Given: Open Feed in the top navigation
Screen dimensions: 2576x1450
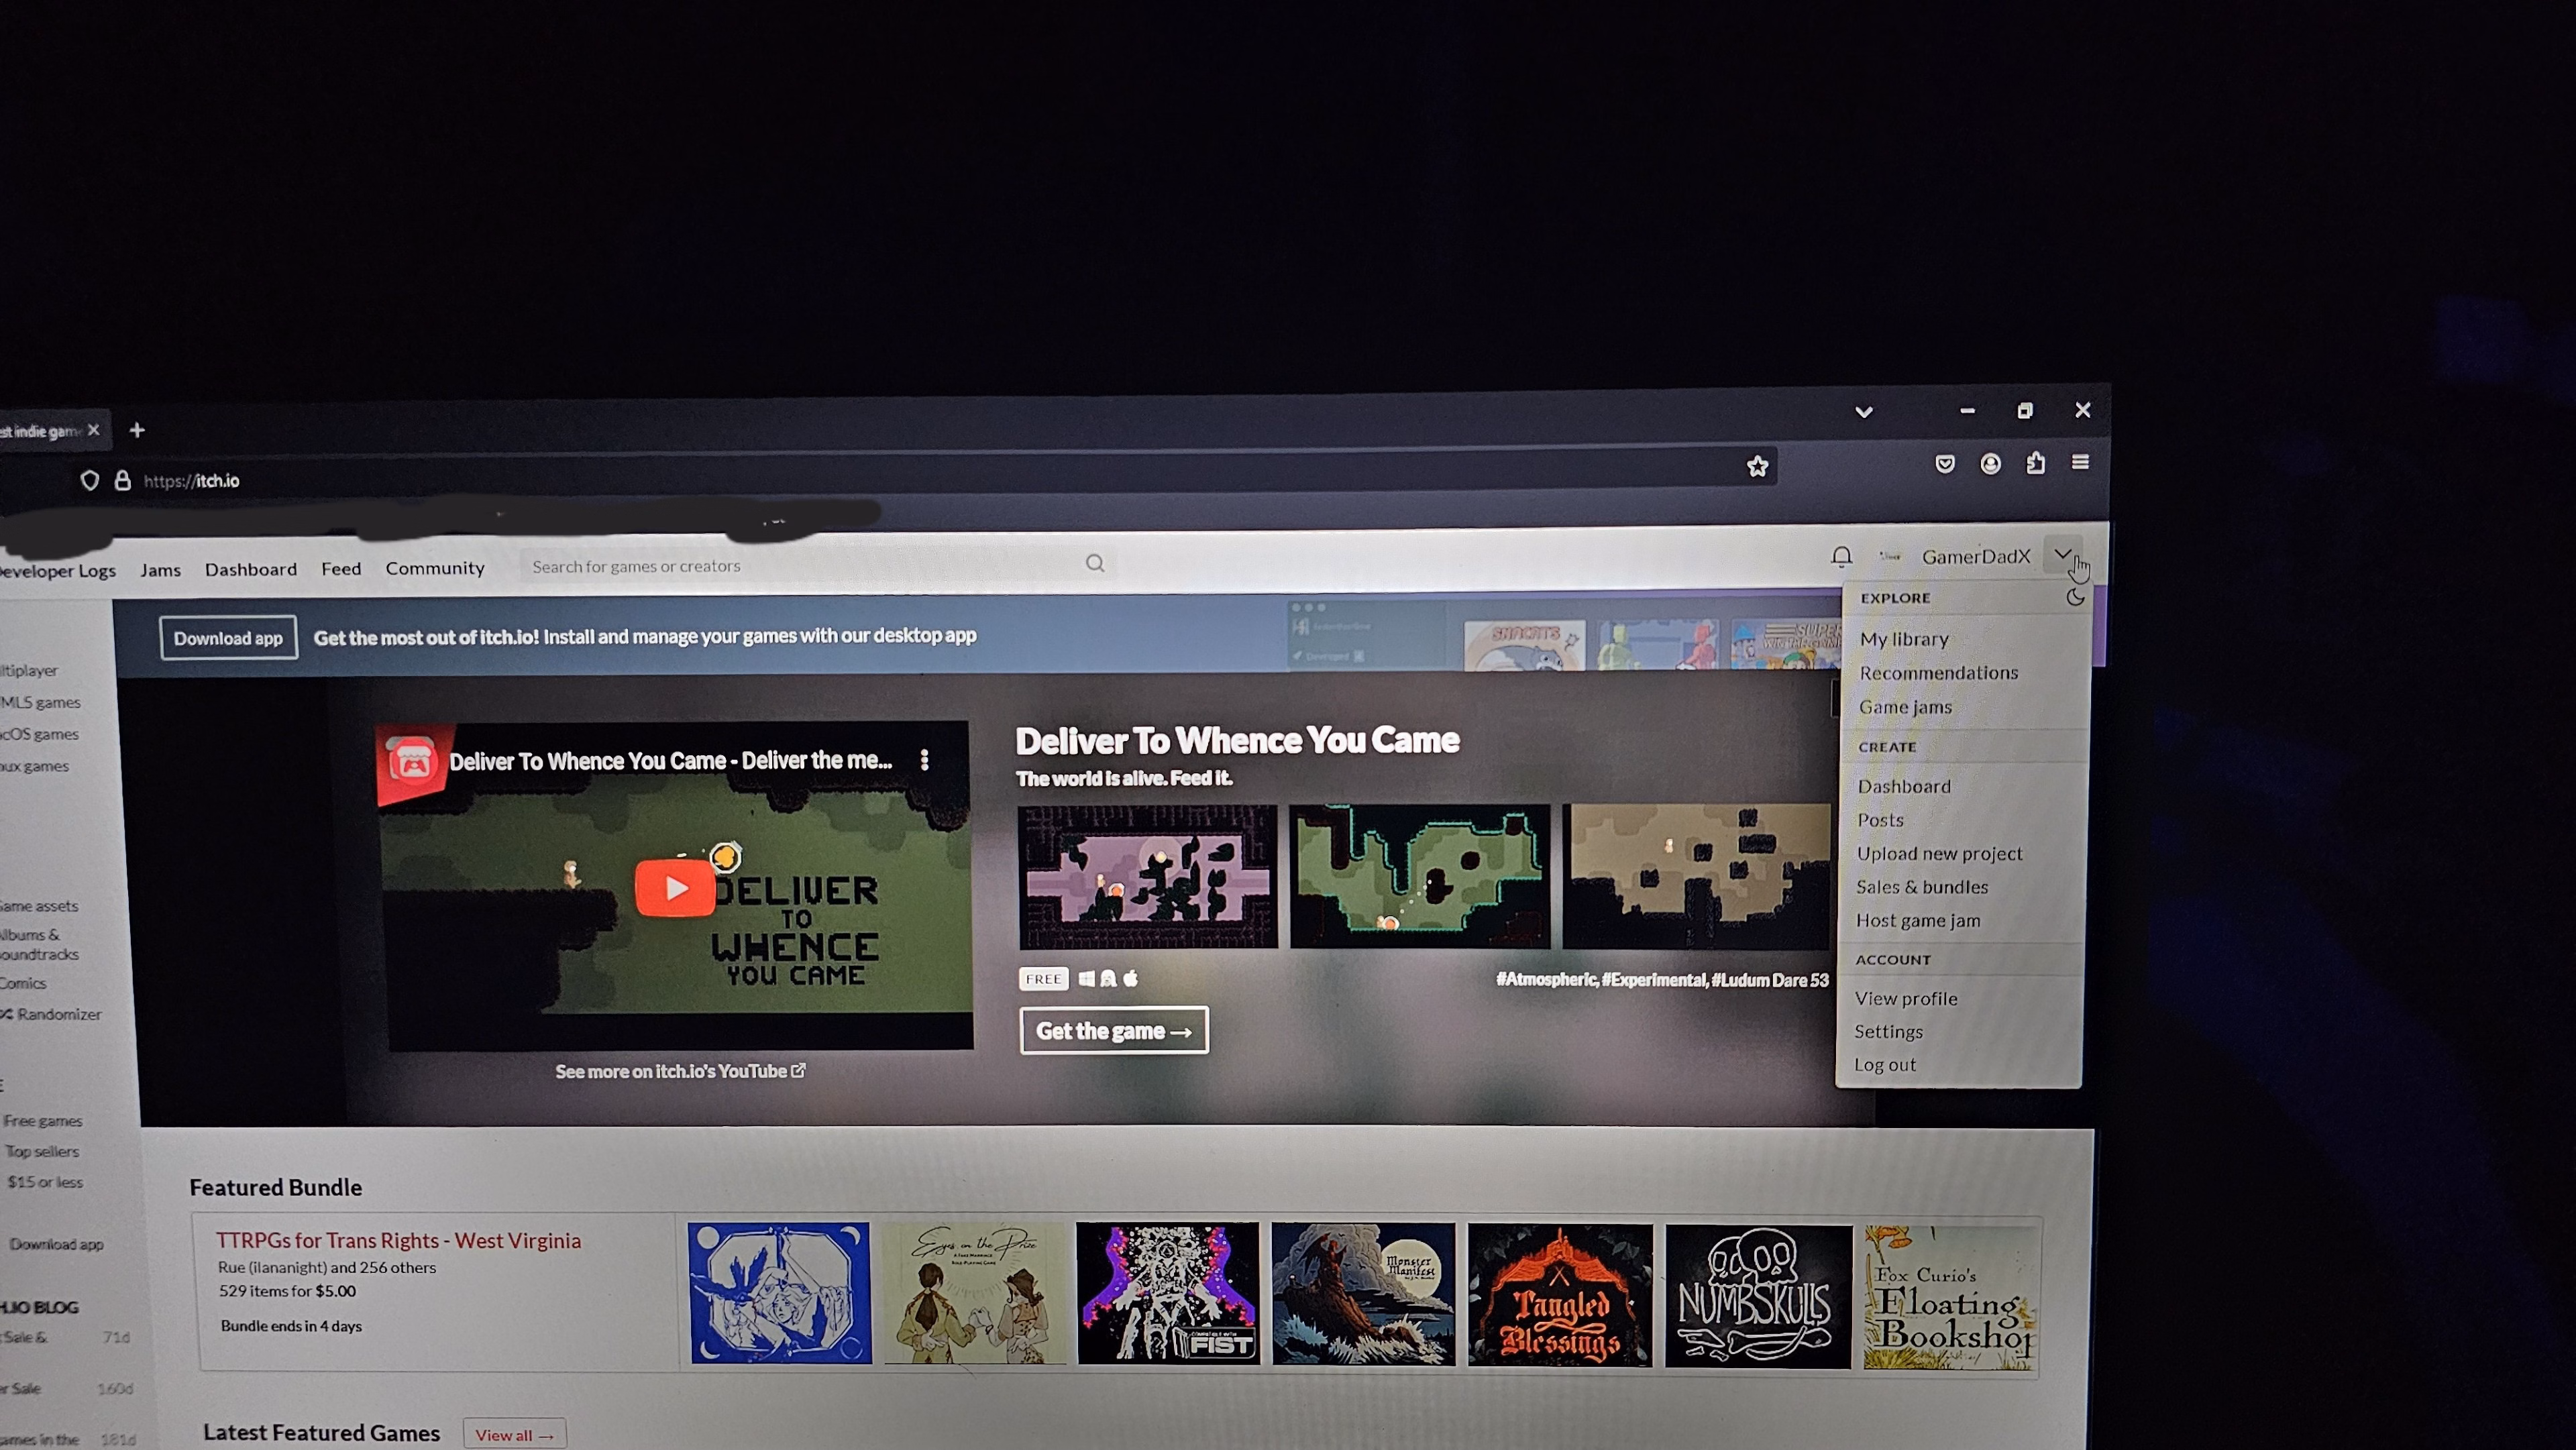Looking at the screenshot, I should pyautogui.click(x=341, y=568).
